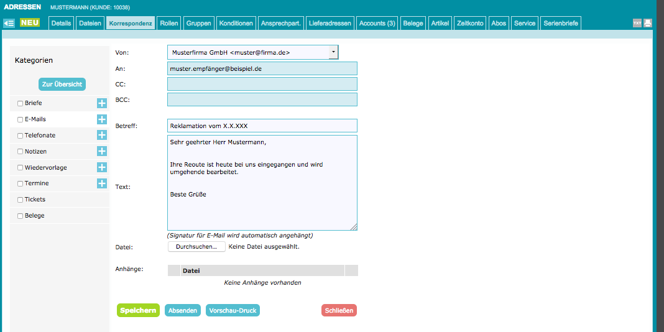Switch to the Lieferadressen tab
This screenshot has height=332, width=664.
click(330, 23)
